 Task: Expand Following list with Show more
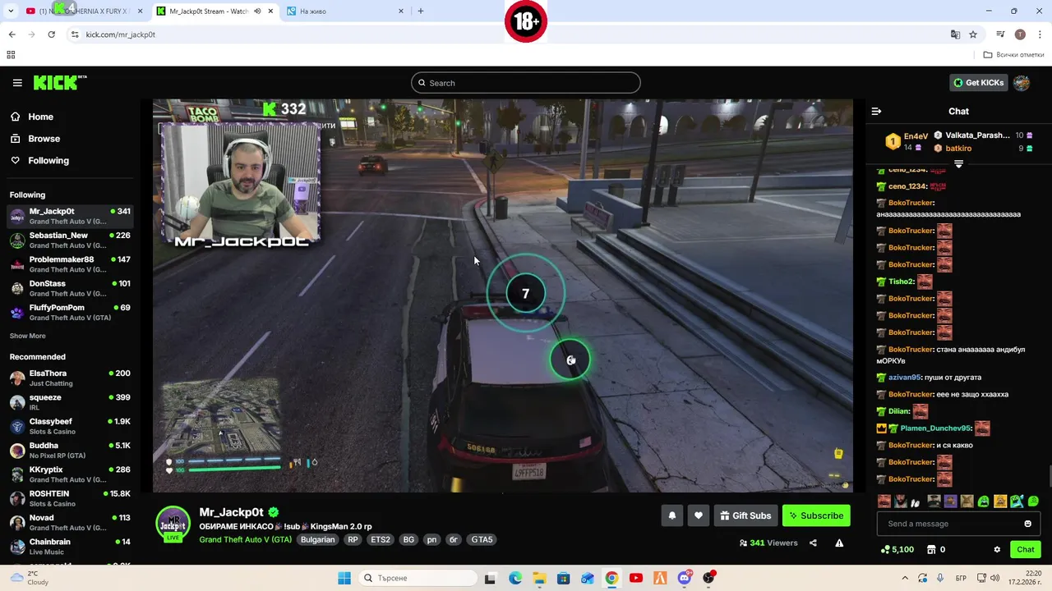pos(27,336)
